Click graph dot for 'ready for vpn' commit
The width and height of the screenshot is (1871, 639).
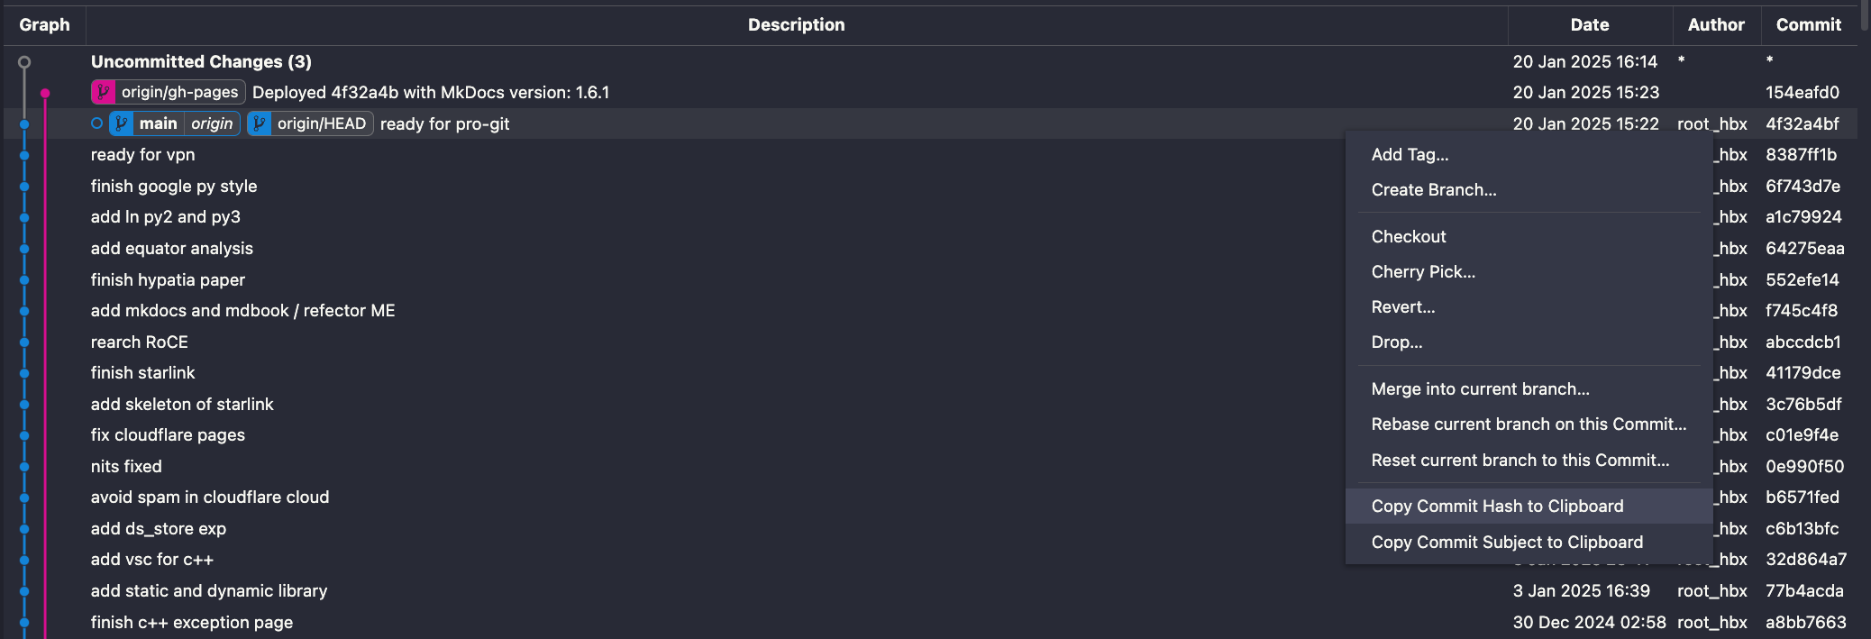pyautogui.click(x=24, y=155)
